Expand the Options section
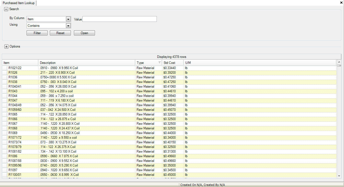Screen dimensions: 344x187 click(x=6, y=47)
